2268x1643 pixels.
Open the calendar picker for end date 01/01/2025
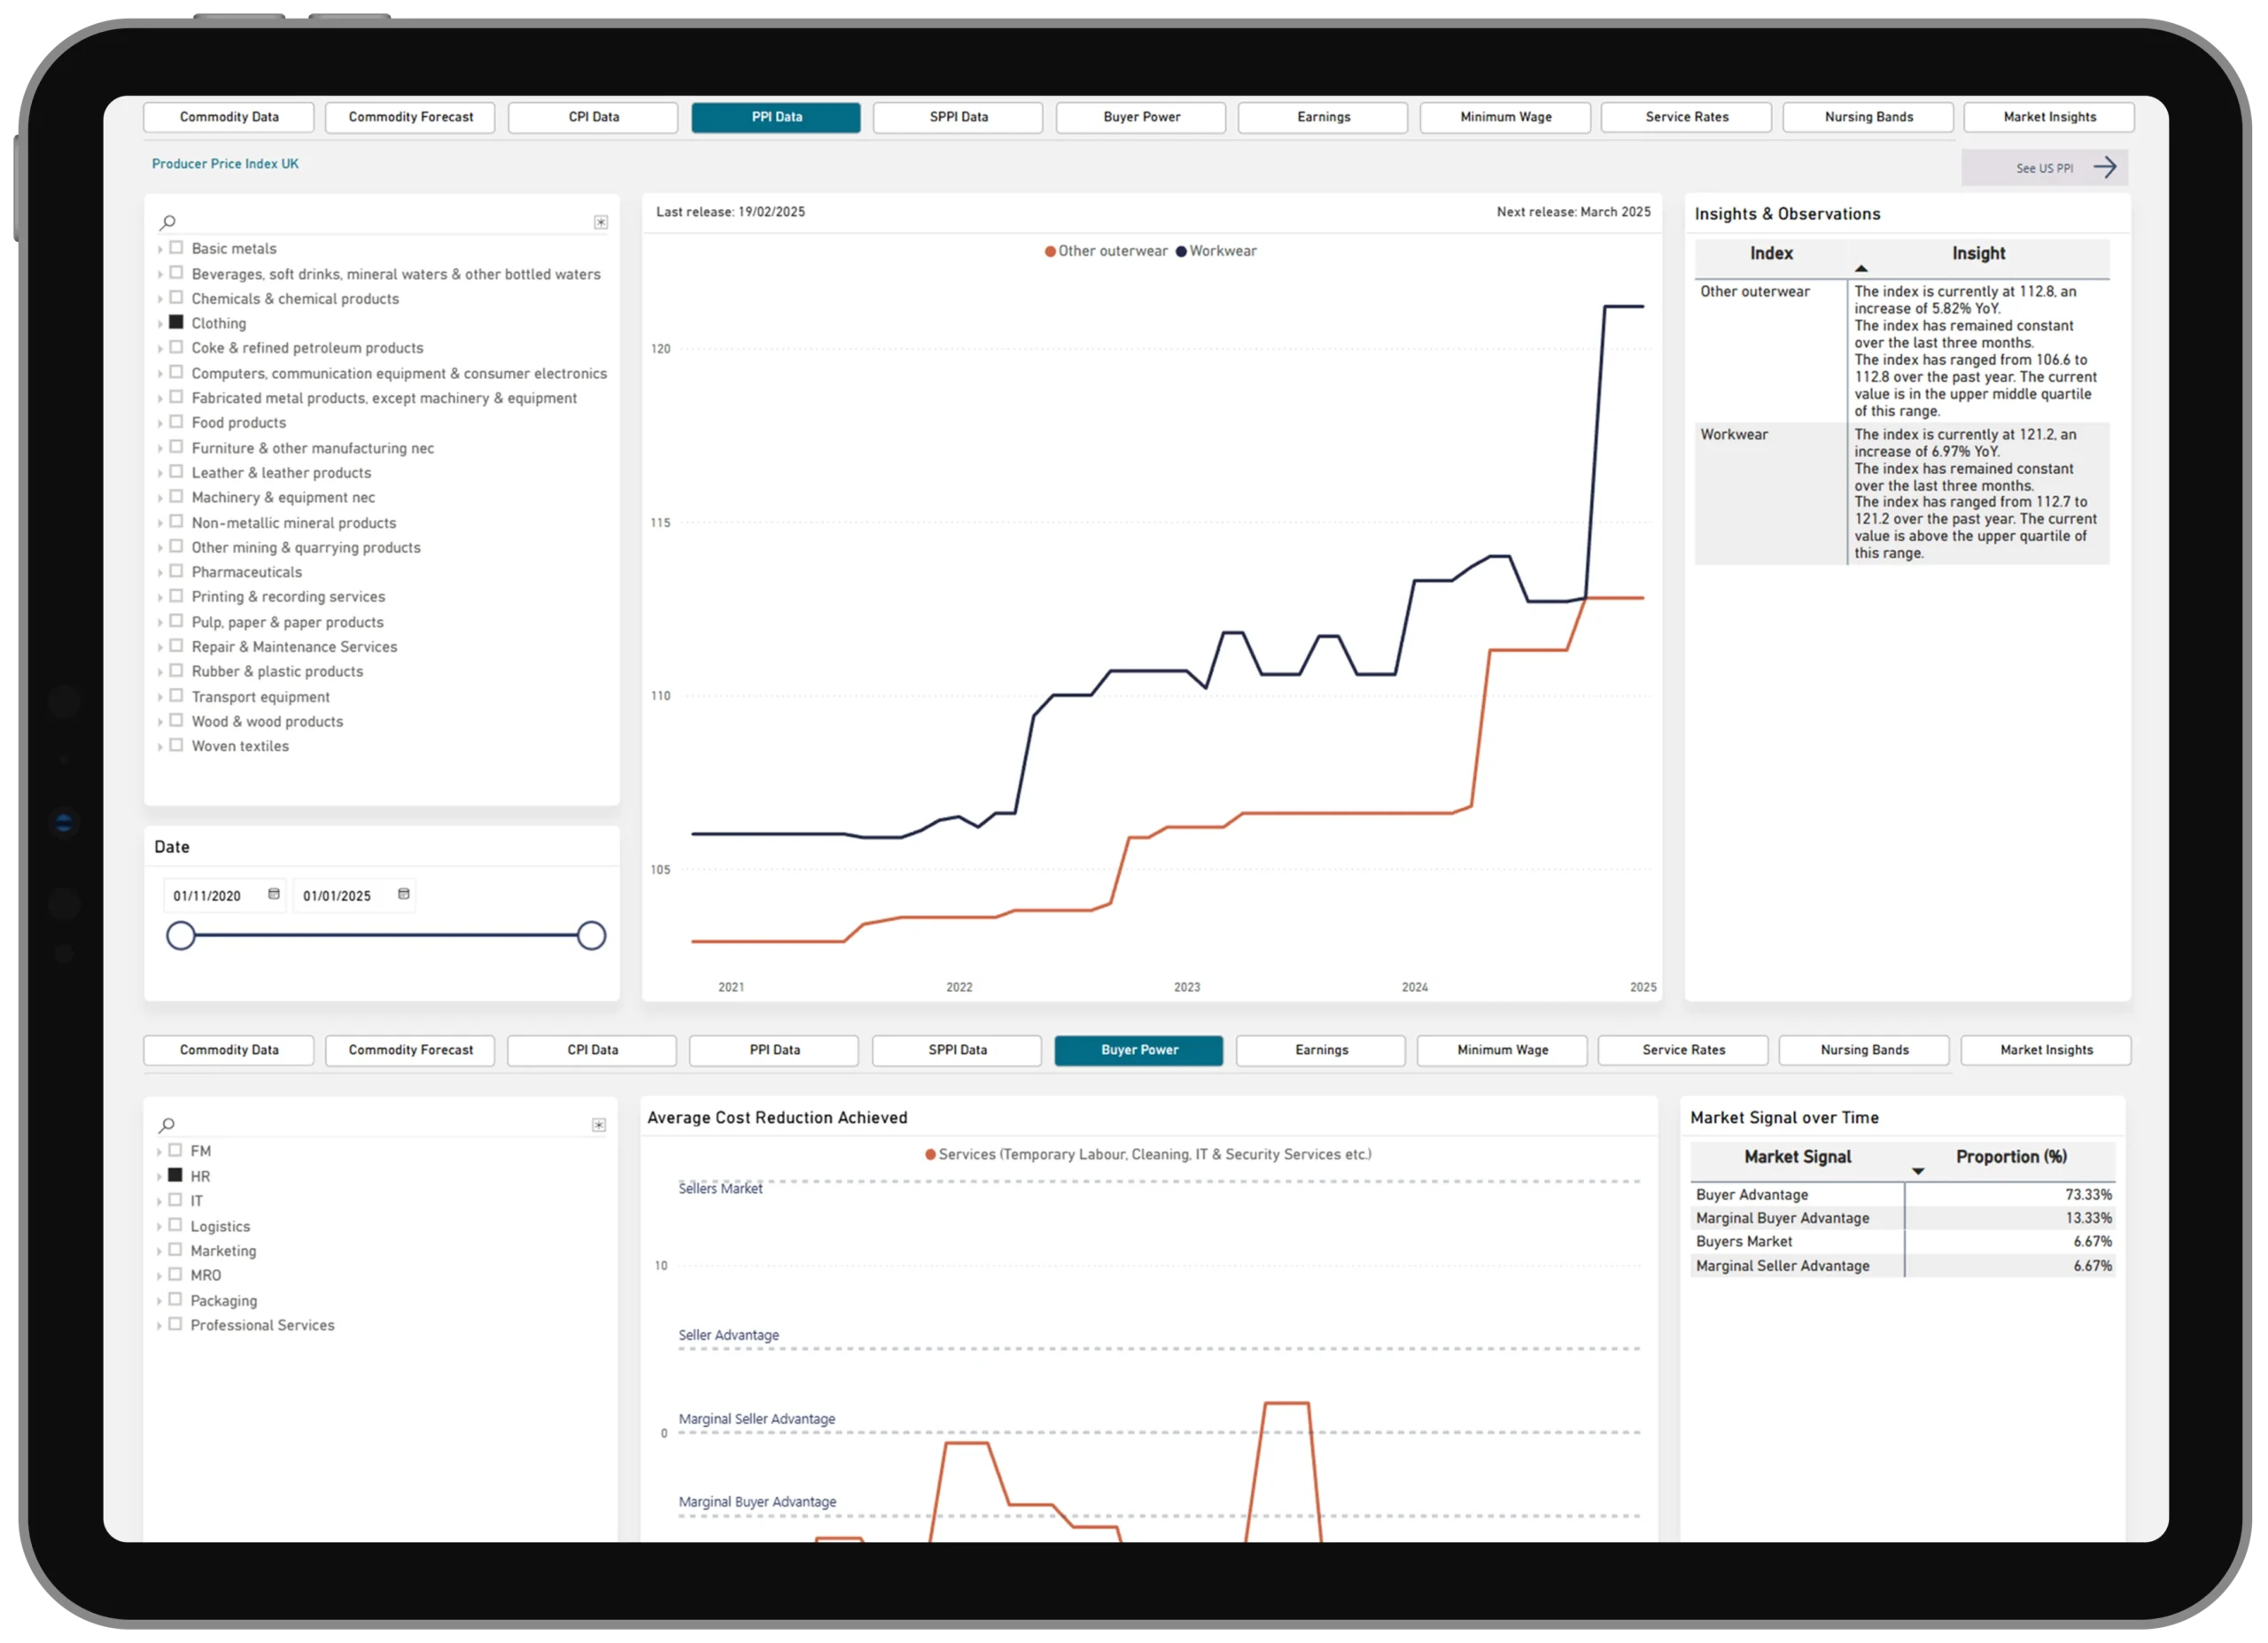[403, 894]
